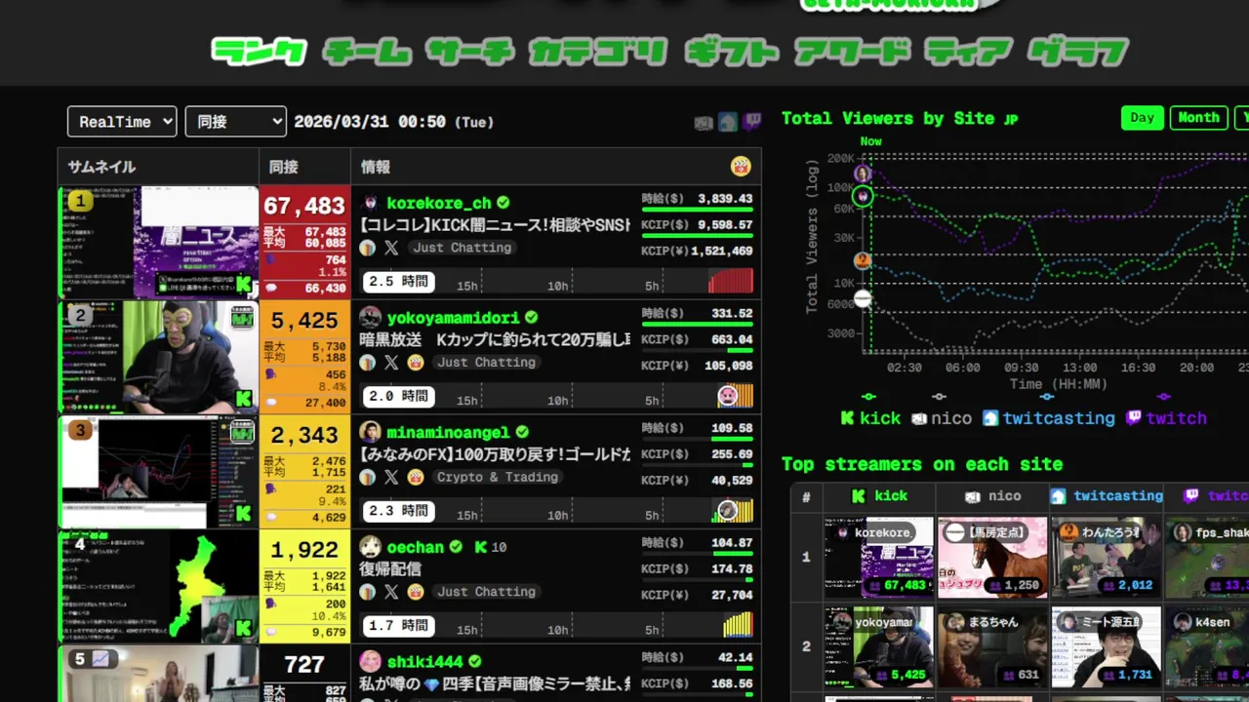This screenshot has width=1249, height=702.
Task: Toggle the niconico site filter icon
Action: tap(704, 122)
